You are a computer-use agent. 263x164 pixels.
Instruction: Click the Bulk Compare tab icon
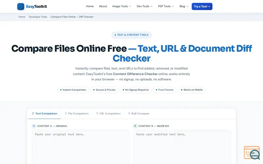click(129, 113)
